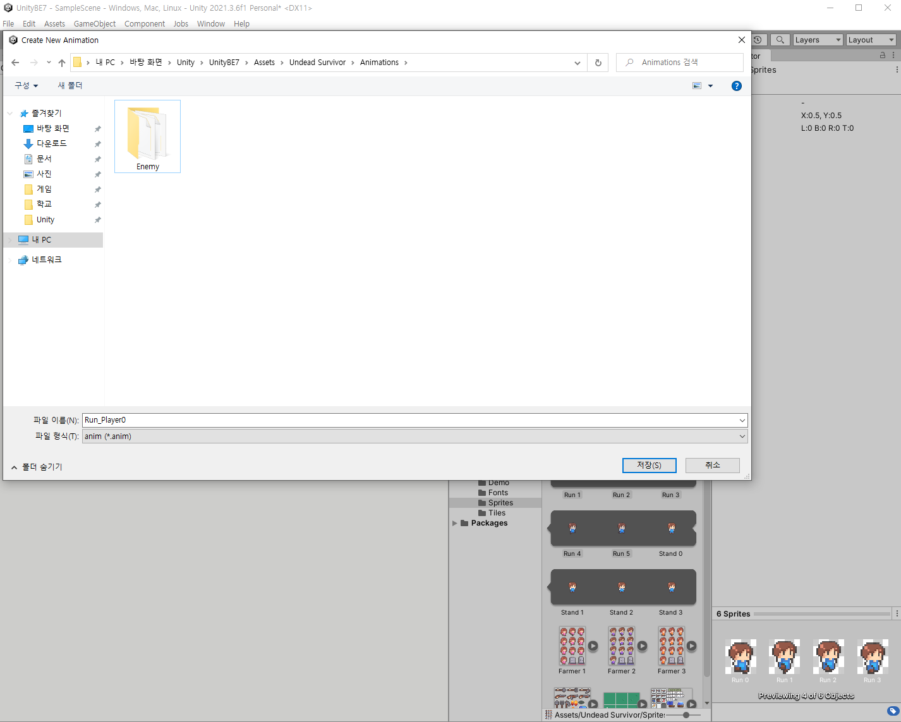Navigate back with the left arrow icon
Viewport: 901px width, 722px height.
coord(16,63)
